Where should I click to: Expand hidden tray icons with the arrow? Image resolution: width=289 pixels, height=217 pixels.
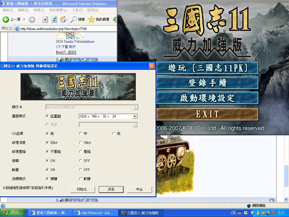coord(253,213)
